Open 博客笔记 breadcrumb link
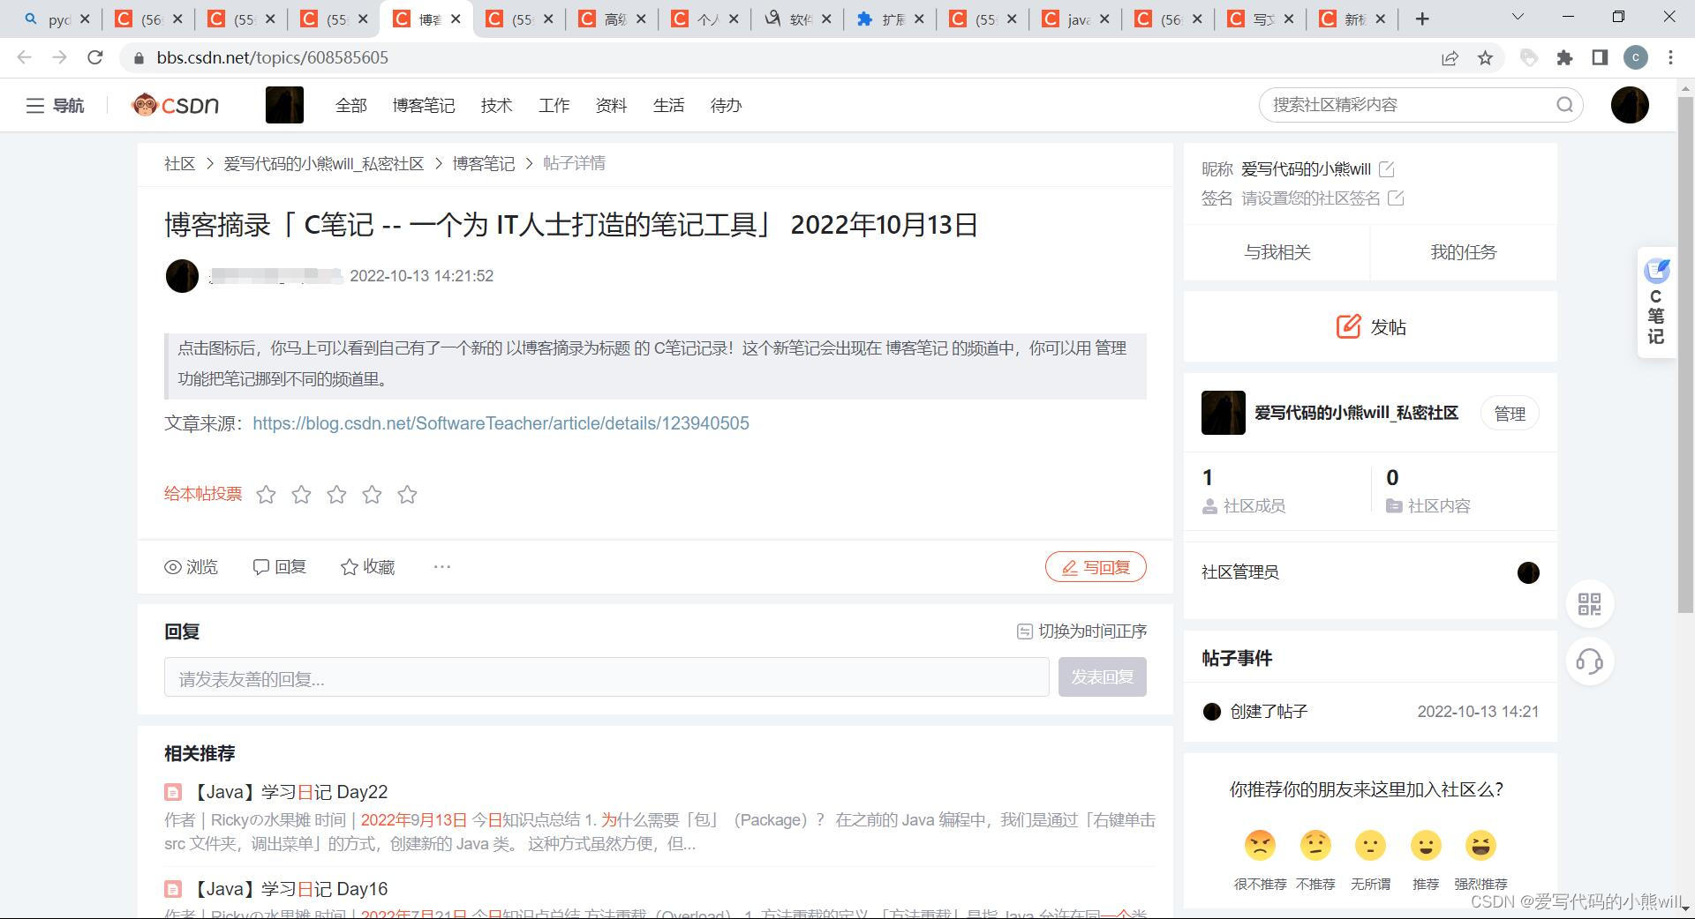 point(483,163)
